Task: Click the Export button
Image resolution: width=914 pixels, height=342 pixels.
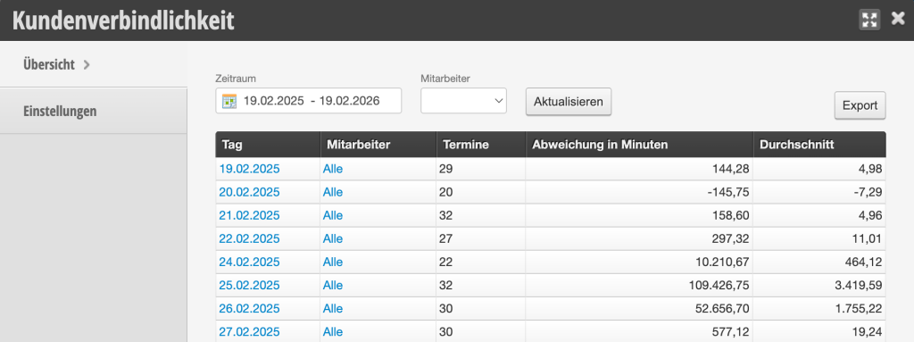Action: pyautogui.click(x=860, y=105)
